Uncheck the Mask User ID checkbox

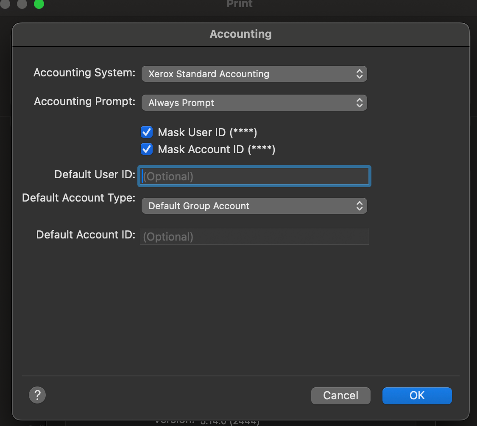[x=147, y=132]
